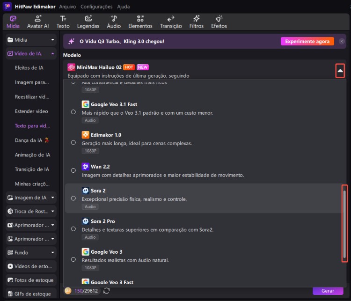Collapse the Vídeo de IA section
This screenshot has width=351, height=301.
[x=52, y=54]
